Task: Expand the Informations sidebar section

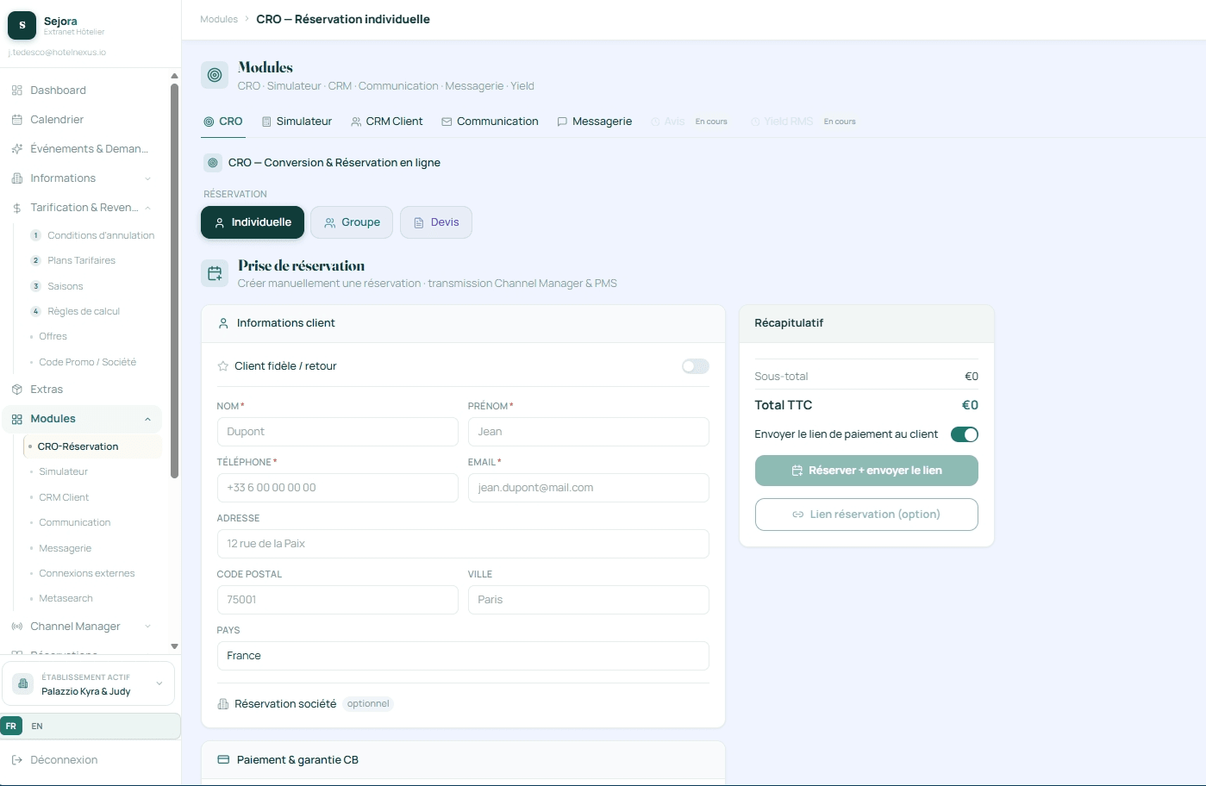Action: pyautogui.click(x=147, y=178)
